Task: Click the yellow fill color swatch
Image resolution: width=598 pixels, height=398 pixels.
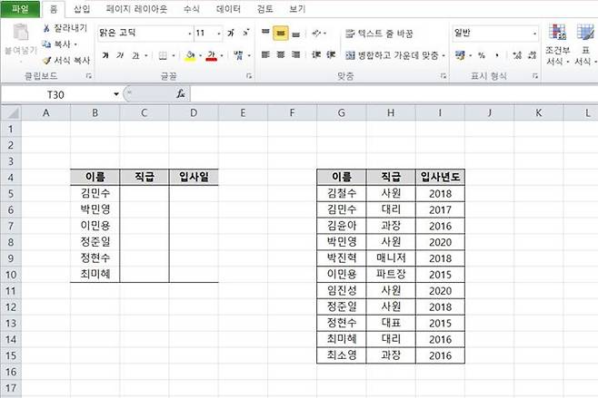Action: (189, 55)
